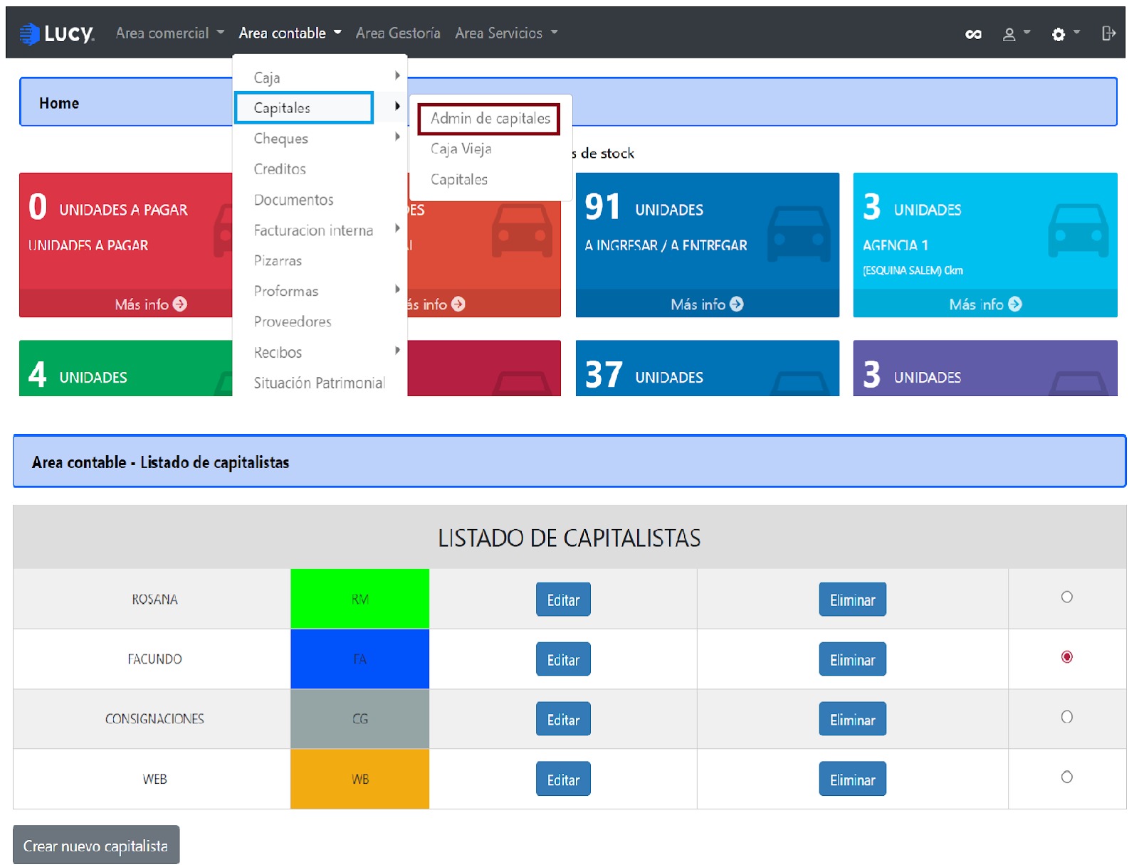This screenshot has width=1139, height=867.
Task: Click the car icon in 91 Unidades card
Action: point(799,234)
